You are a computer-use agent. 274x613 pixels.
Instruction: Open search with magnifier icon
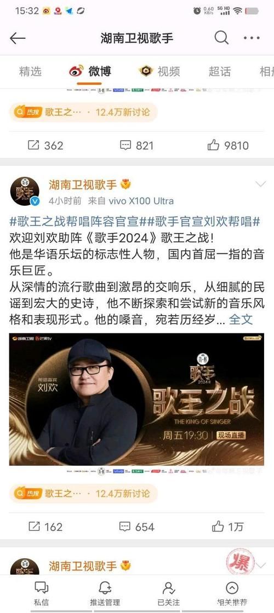[x=221, y=38]
